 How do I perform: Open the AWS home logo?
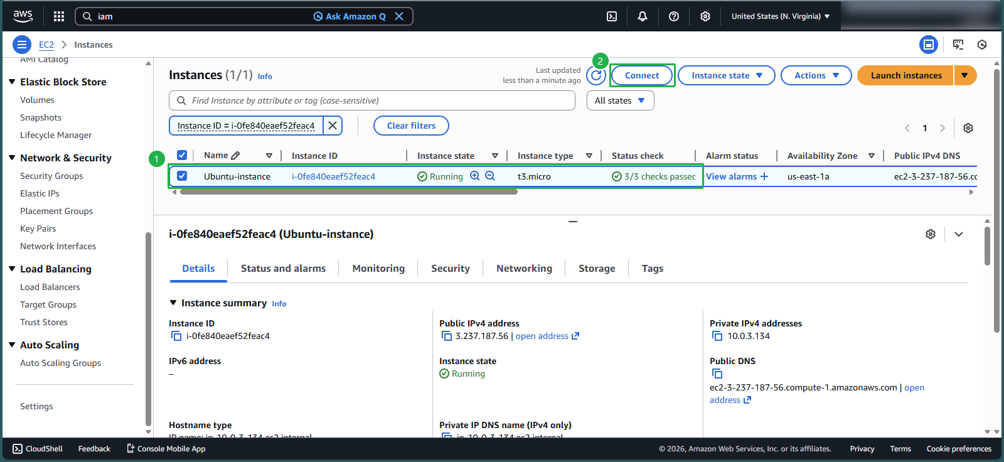(23, 16)
